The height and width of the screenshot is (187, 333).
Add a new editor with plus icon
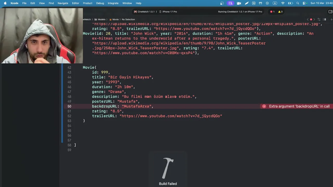click(331, 19)
